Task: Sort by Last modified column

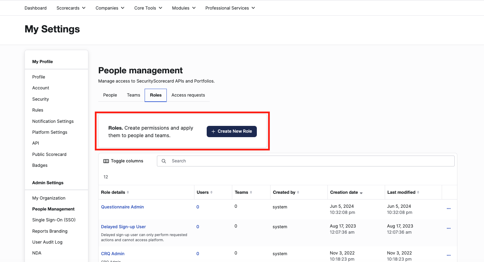Action: click(403, 192)
